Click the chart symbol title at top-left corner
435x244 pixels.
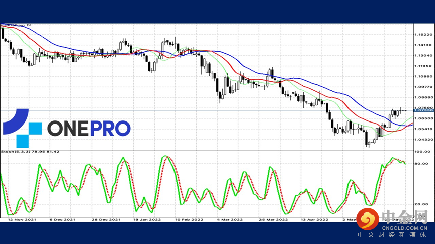[17, 25]
